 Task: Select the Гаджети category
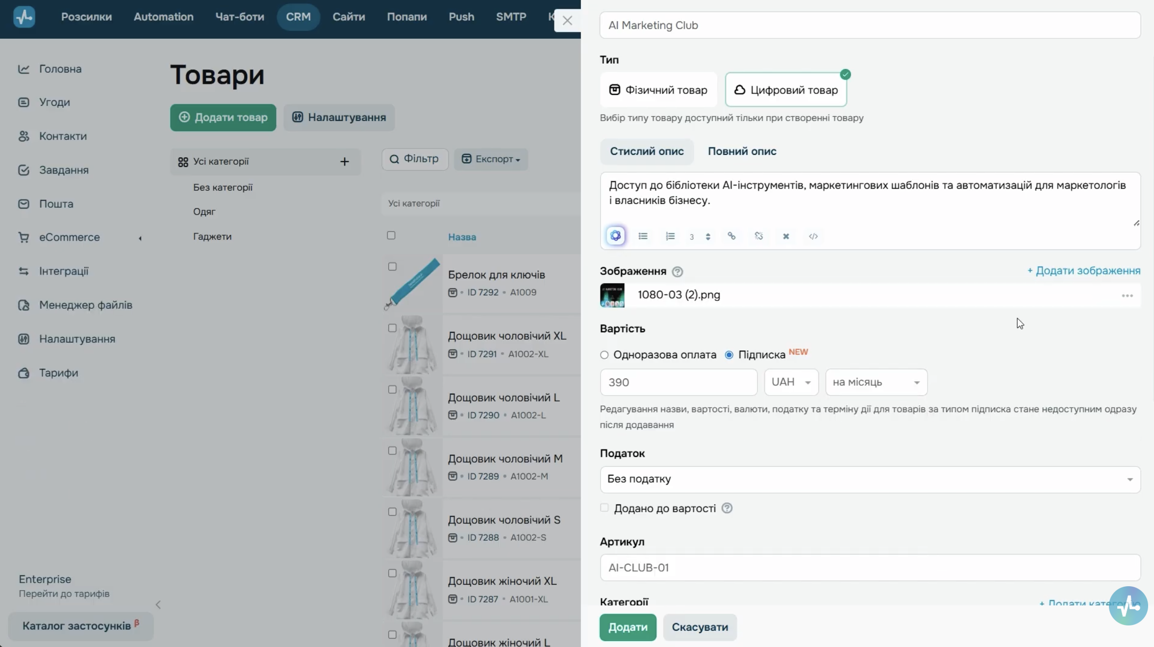pos(212,236)
